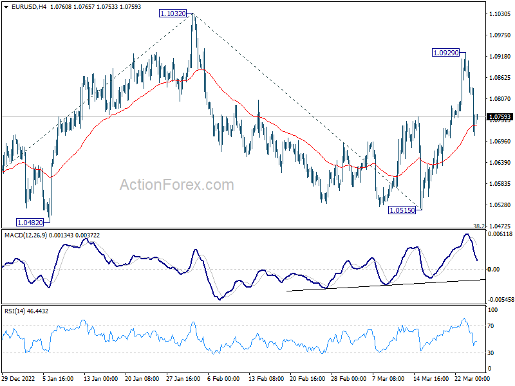Viewport: 515px width, 386px height.
Task: Click the RSI scale level 30
Action: coord(491,353)
